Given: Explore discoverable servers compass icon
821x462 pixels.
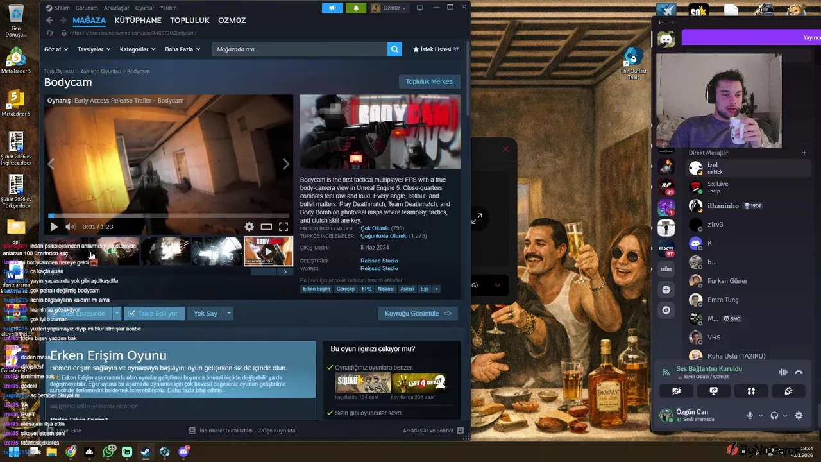Looking at the screenshot, I should pos(666,310).
